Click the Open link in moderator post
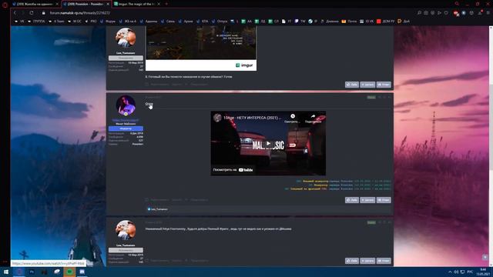 click(149, 104)
